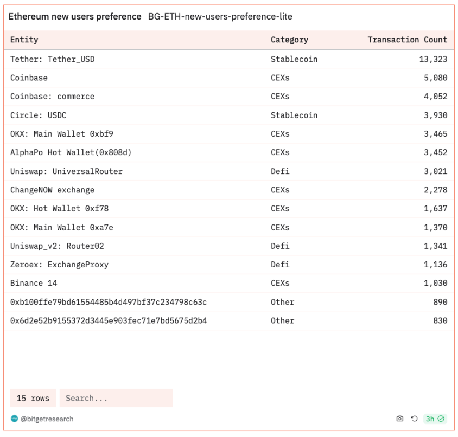Click address 0xb100ffe79bd61554485b4d497bf37c234798c63c
This screenshot has width=458, height=437.
(x=109, y=302)
